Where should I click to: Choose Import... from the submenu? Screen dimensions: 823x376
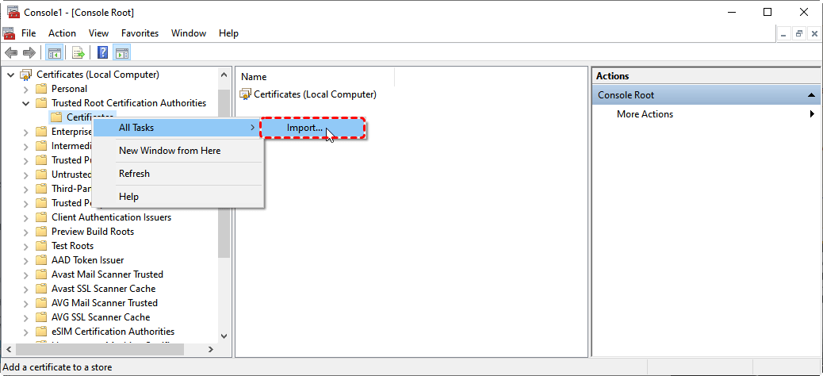click(305, 128)
